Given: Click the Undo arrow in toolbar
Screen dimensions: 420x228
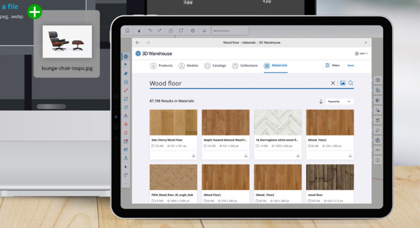Looking at the screenshot, I should point(150,31).
